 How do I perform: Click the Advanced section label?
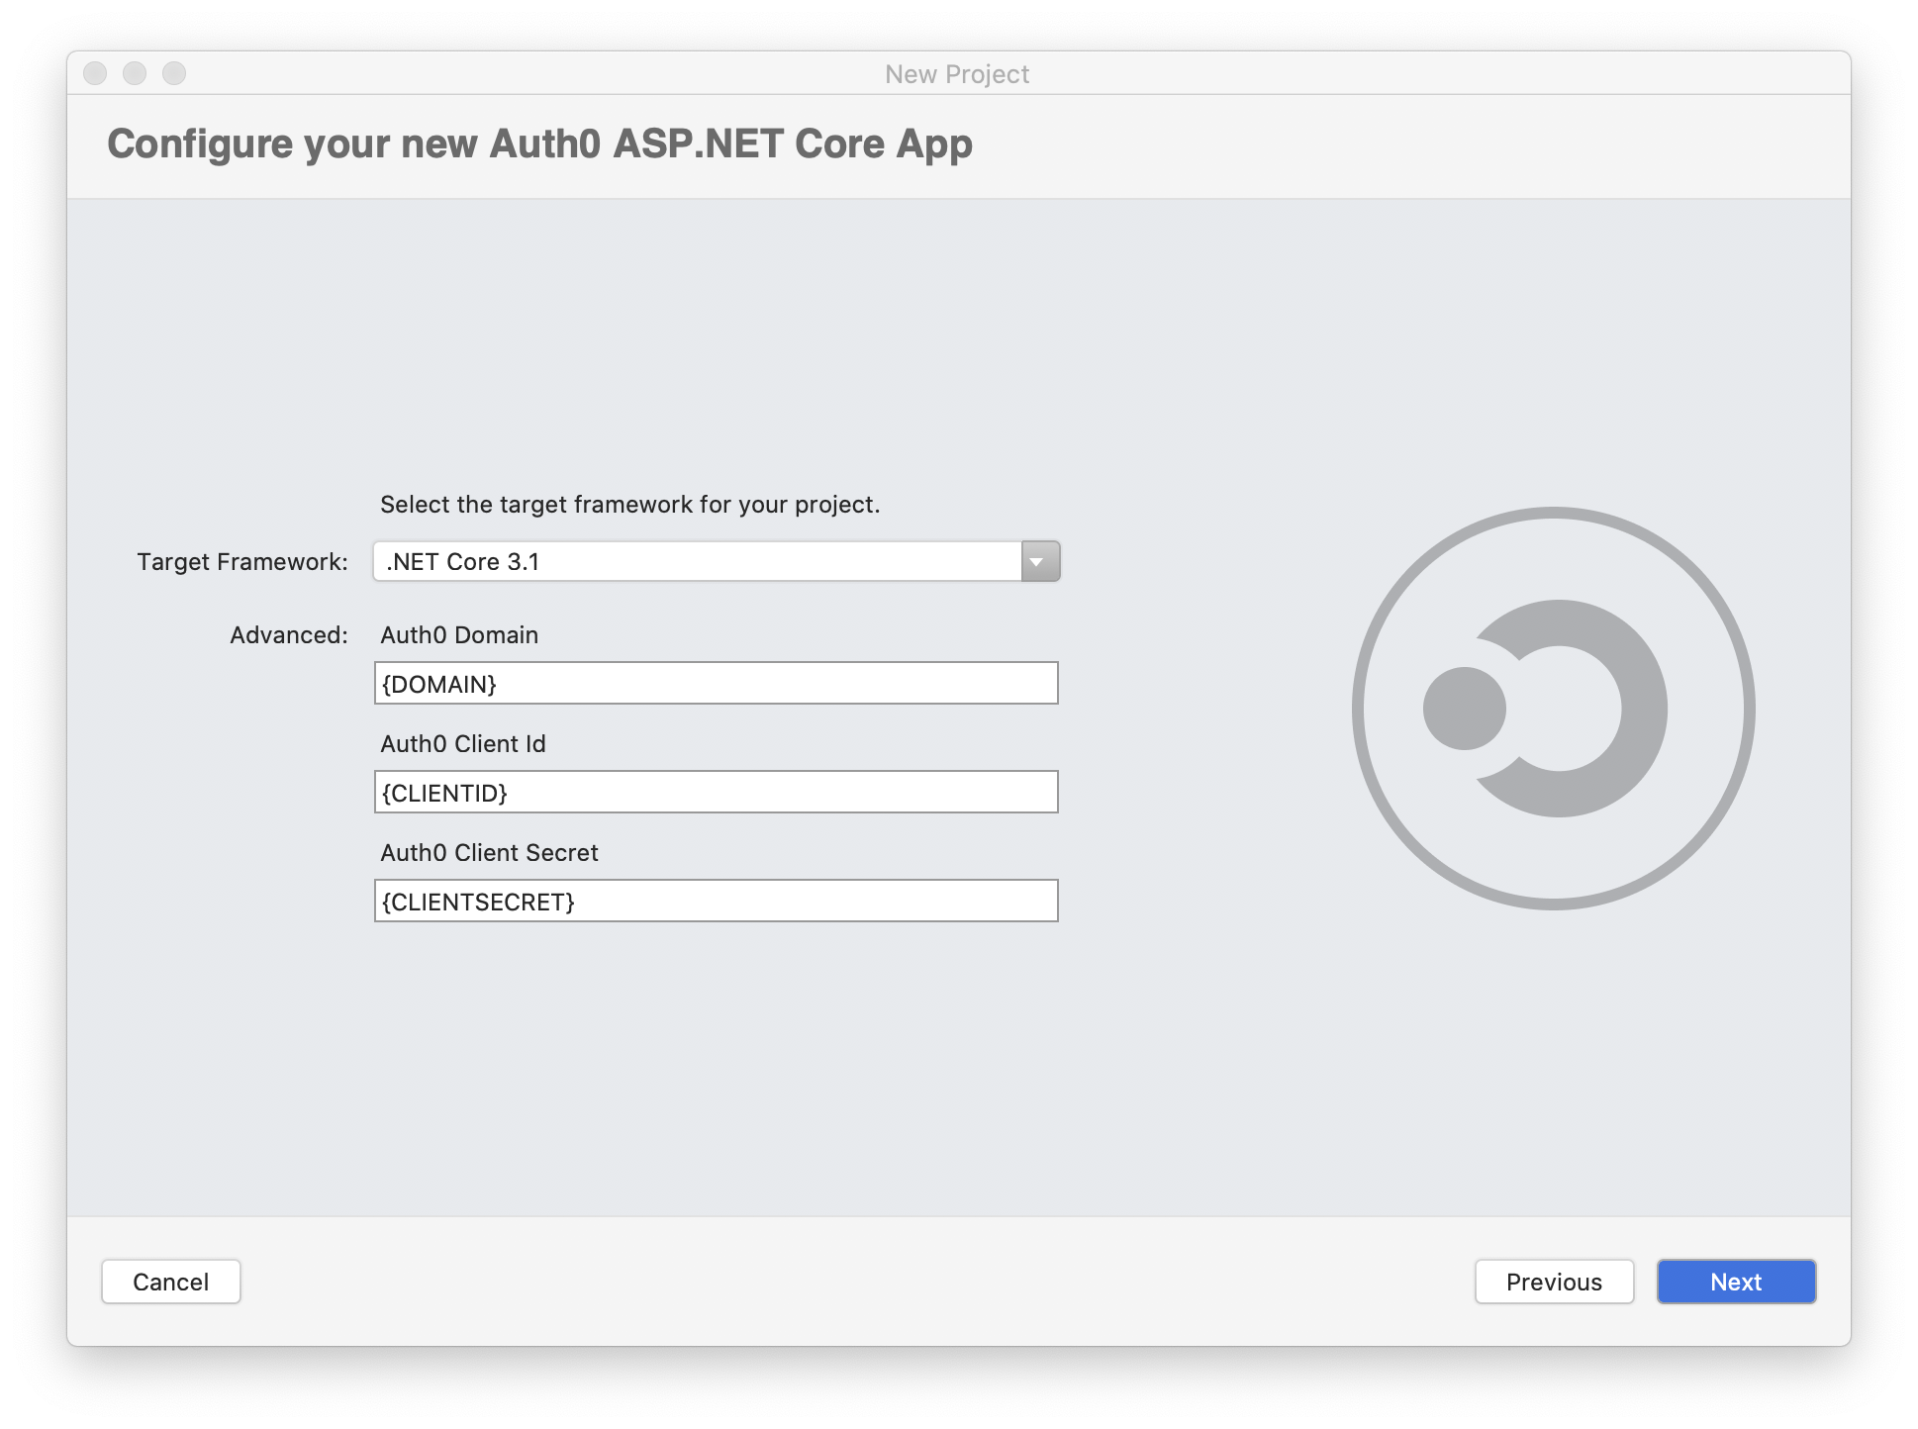(288, 635)
